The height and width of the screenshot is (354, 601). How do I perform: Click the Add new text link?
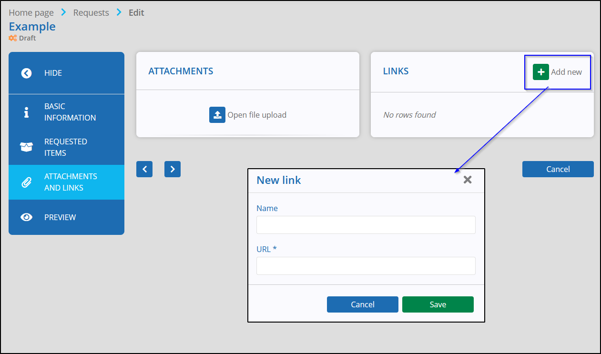click(x=566, y=72)
